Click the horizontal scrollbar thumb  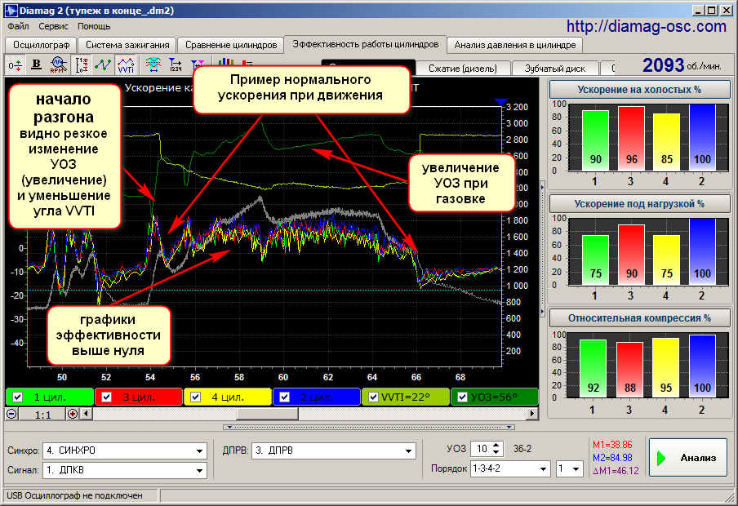tap(267, 414)
